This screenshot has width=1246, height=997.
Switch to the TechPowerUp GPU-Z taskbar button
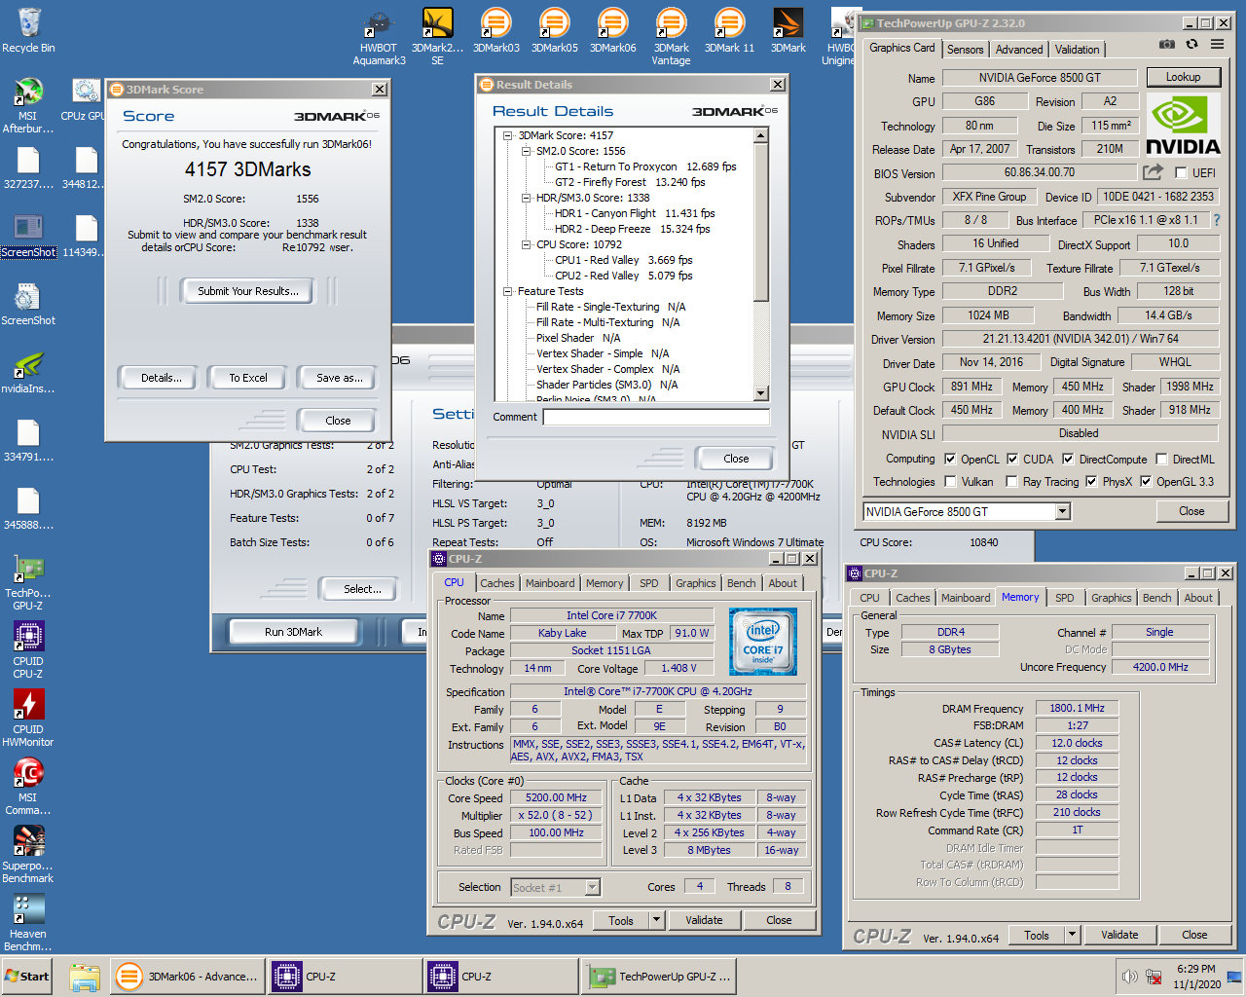(x=659, y=977)
